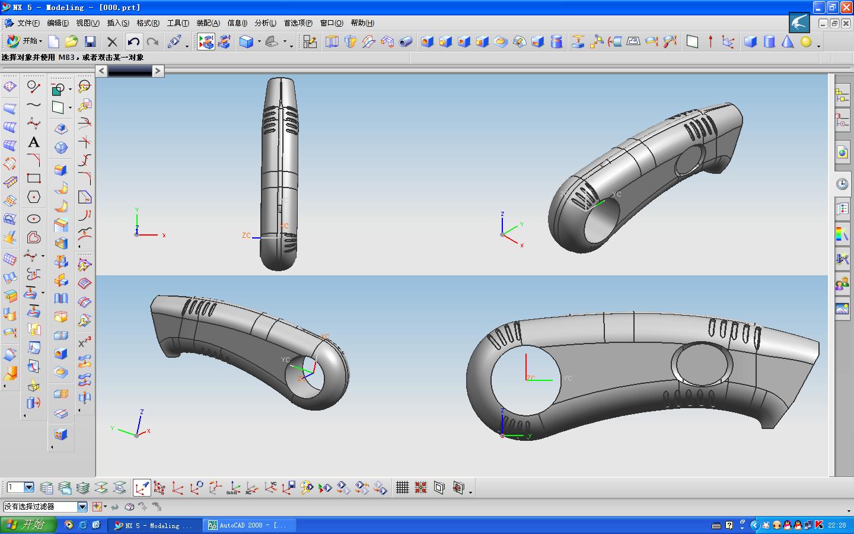Open the Assembly Navigator on right sidebar

[843, 95]
